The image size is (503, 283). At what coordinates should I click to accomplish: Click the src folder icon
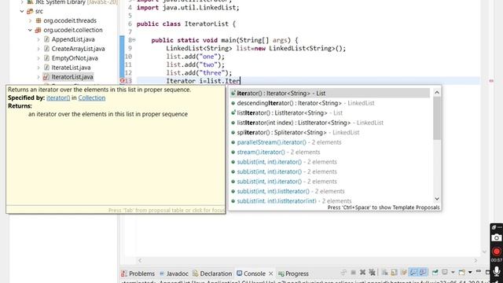pyautogui.click(x=30, y=11)
